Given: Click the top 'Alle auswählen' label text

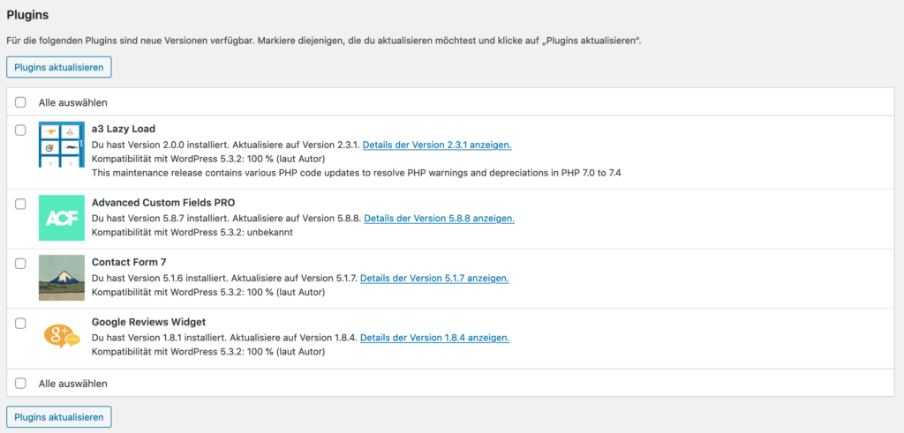Looking at the screenshot, I should (73, 103).
